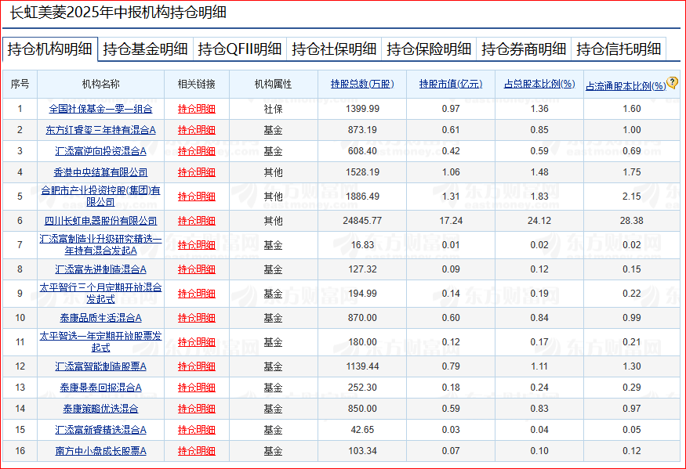Viewport: 686px width, 469px height.
Task: Open 汇添富智能制造股票A link
Action: 100,366
